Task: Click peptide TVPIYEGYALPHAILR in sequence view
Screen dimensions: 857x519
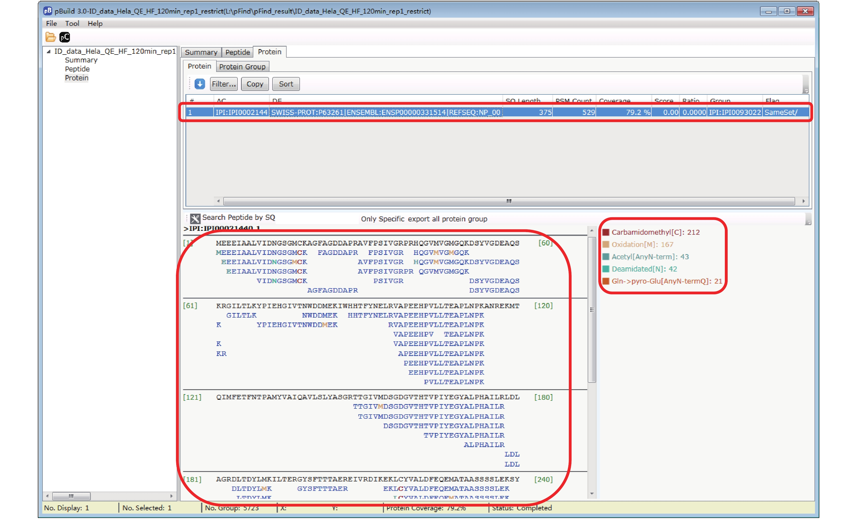Action: [464, 435]
